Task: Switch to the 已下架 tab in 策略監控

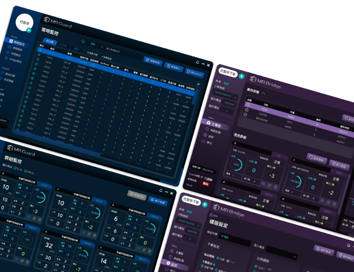Action: click(63, 45)
